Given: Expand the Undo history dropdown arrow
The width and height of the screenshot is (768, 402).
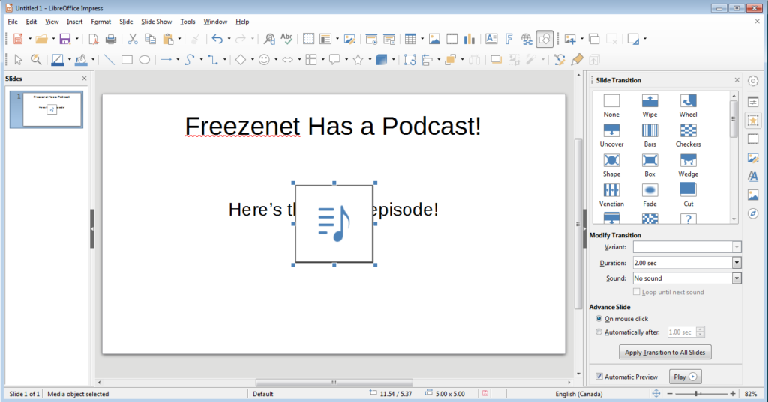Looking at the screenshot, I should (x=229, y=39).
